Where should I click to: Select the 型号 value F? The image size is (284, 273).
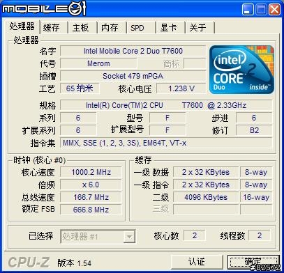[x=167, y=118]
